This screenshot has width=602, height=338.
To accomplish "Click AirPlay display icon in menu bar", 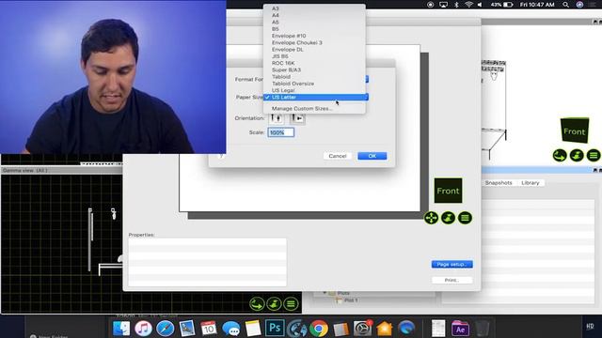I will 443,5.
